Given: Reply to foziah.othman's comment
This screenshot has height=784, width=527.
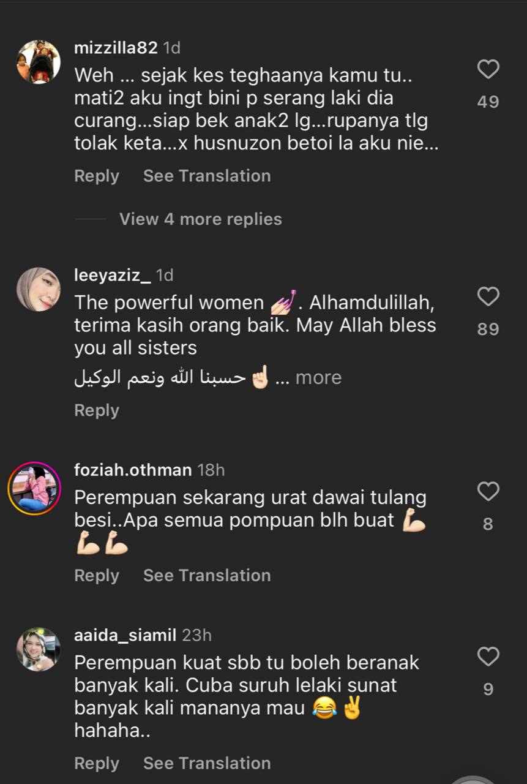Looking at the screenshot, I should (x=97, y=576).
